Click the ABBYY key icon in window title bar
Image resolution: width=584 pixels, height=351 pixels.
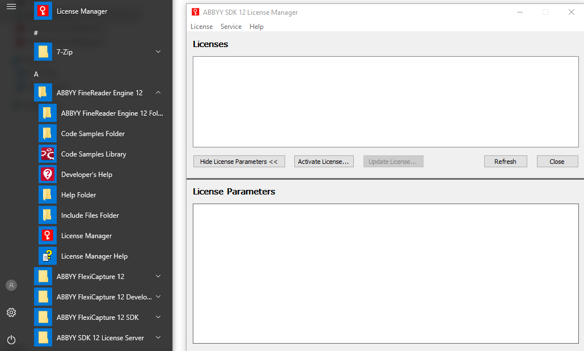[x=195, y=12]
